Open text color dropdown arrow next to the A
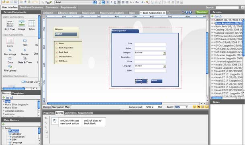The width and height of the screenshot is (245, 145). 133,2
